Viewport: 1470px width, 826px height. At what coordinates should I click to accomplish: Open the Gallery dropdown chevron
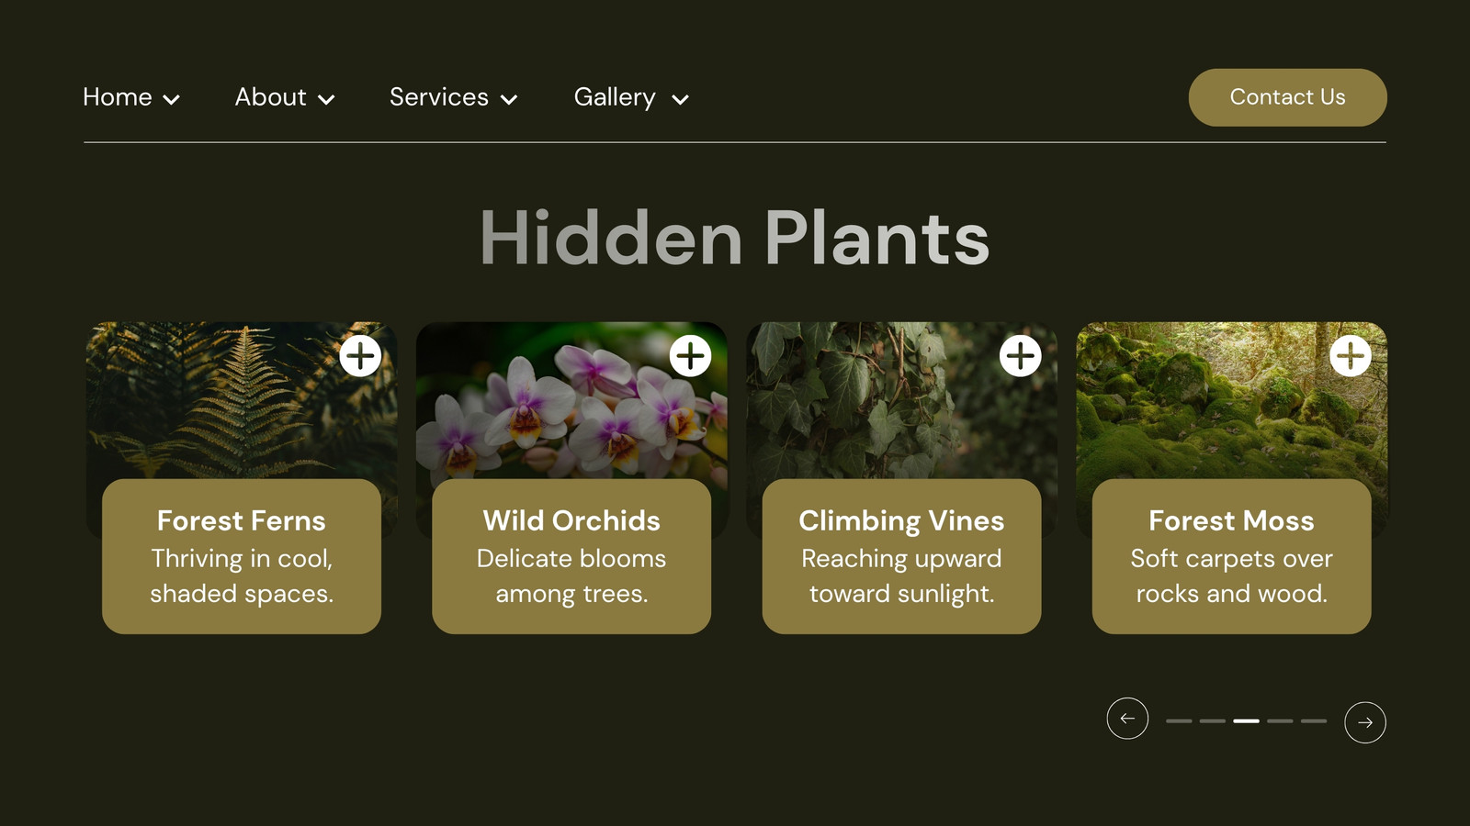[x=680, y=99]
